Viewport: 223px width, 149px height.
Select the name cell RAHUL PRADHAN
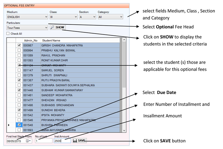click(80, 55)
